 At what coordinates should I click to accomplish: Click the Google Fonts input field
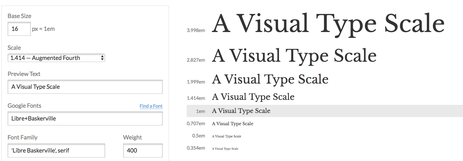point(85,118)
